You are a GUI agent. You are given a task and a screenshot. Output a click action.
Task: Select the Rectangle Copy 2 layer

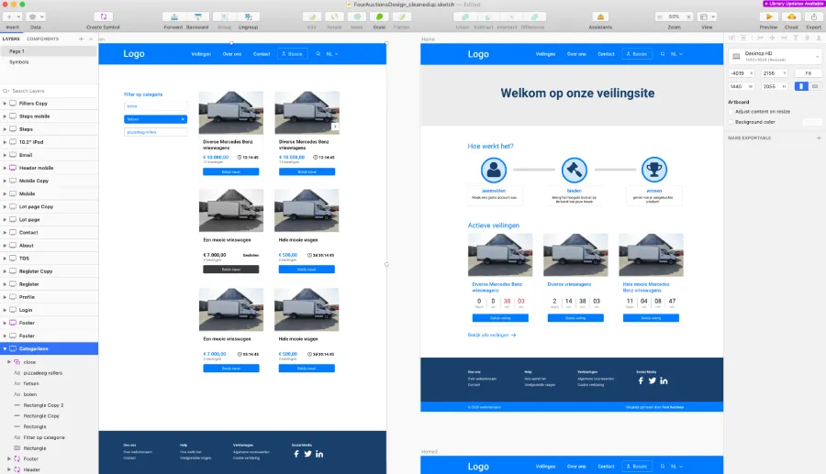(49, 405)
